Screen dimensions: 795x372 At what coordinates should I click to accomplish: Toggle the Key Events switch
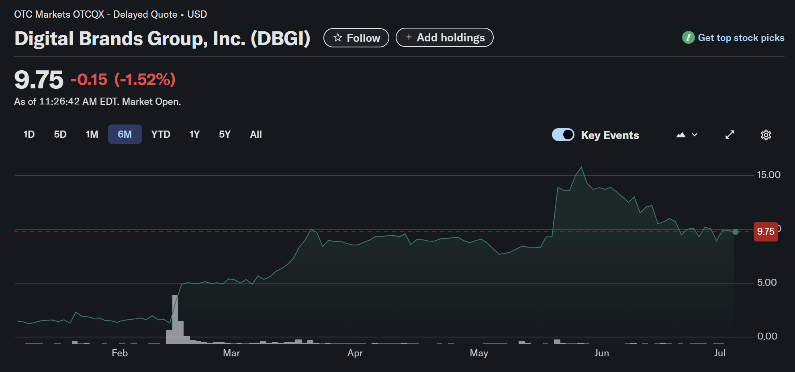(x=563, y=135)
